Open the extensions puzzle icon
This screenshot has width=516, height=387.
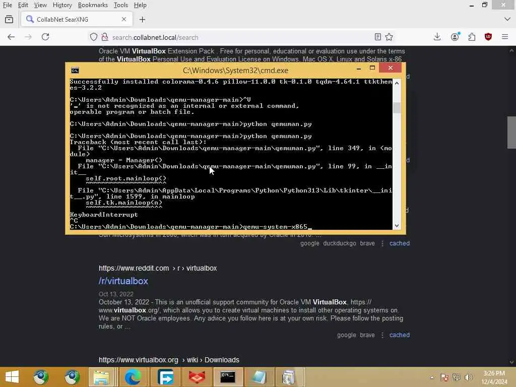point(472,37)
